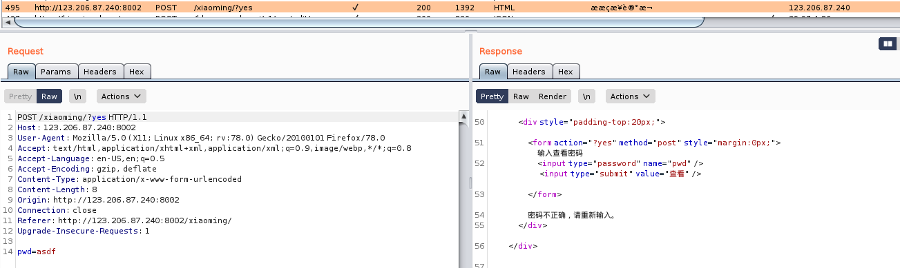Click form action line in response
Screen dimensions: 900x268
click(654, 143)
